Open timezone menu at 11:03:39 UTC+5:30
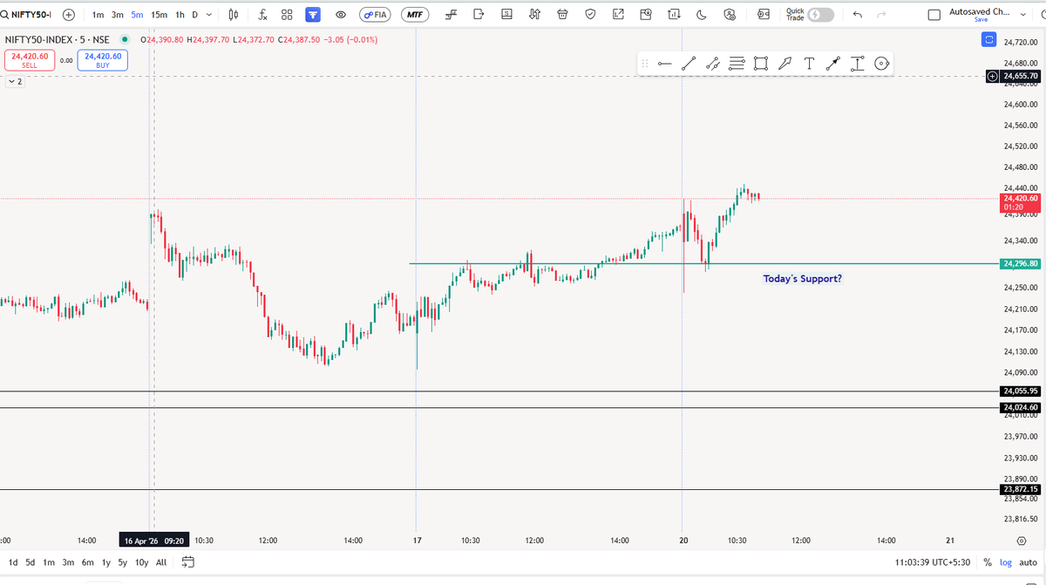Image resolution: width=1046 pixels, height=585 pixels. pos(932,563)
